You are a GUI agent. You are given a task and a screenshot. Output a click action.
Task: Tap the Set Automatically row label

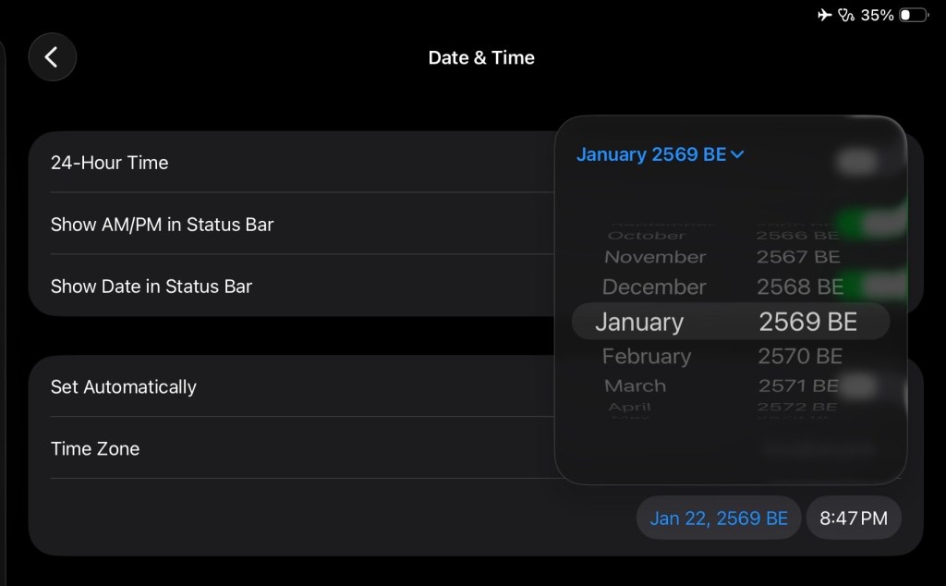tap(124, 386)
